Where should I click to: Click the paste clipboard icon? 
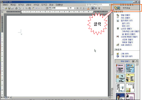(30, 8)
